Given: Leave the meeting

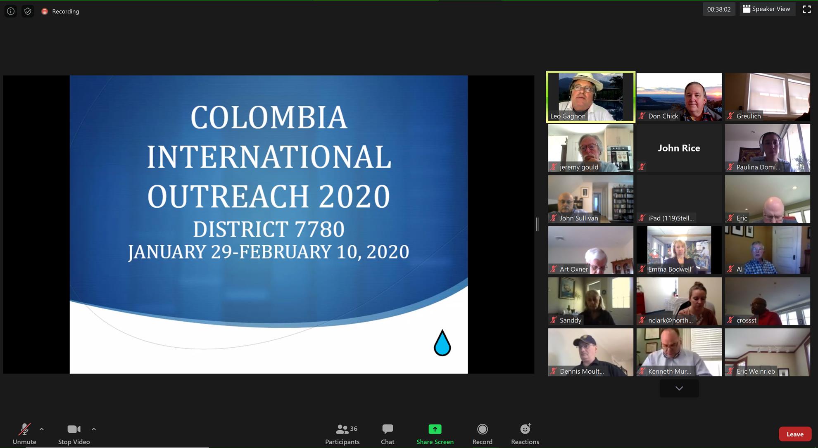Looking at the screenshot, I should coord(794,434).
